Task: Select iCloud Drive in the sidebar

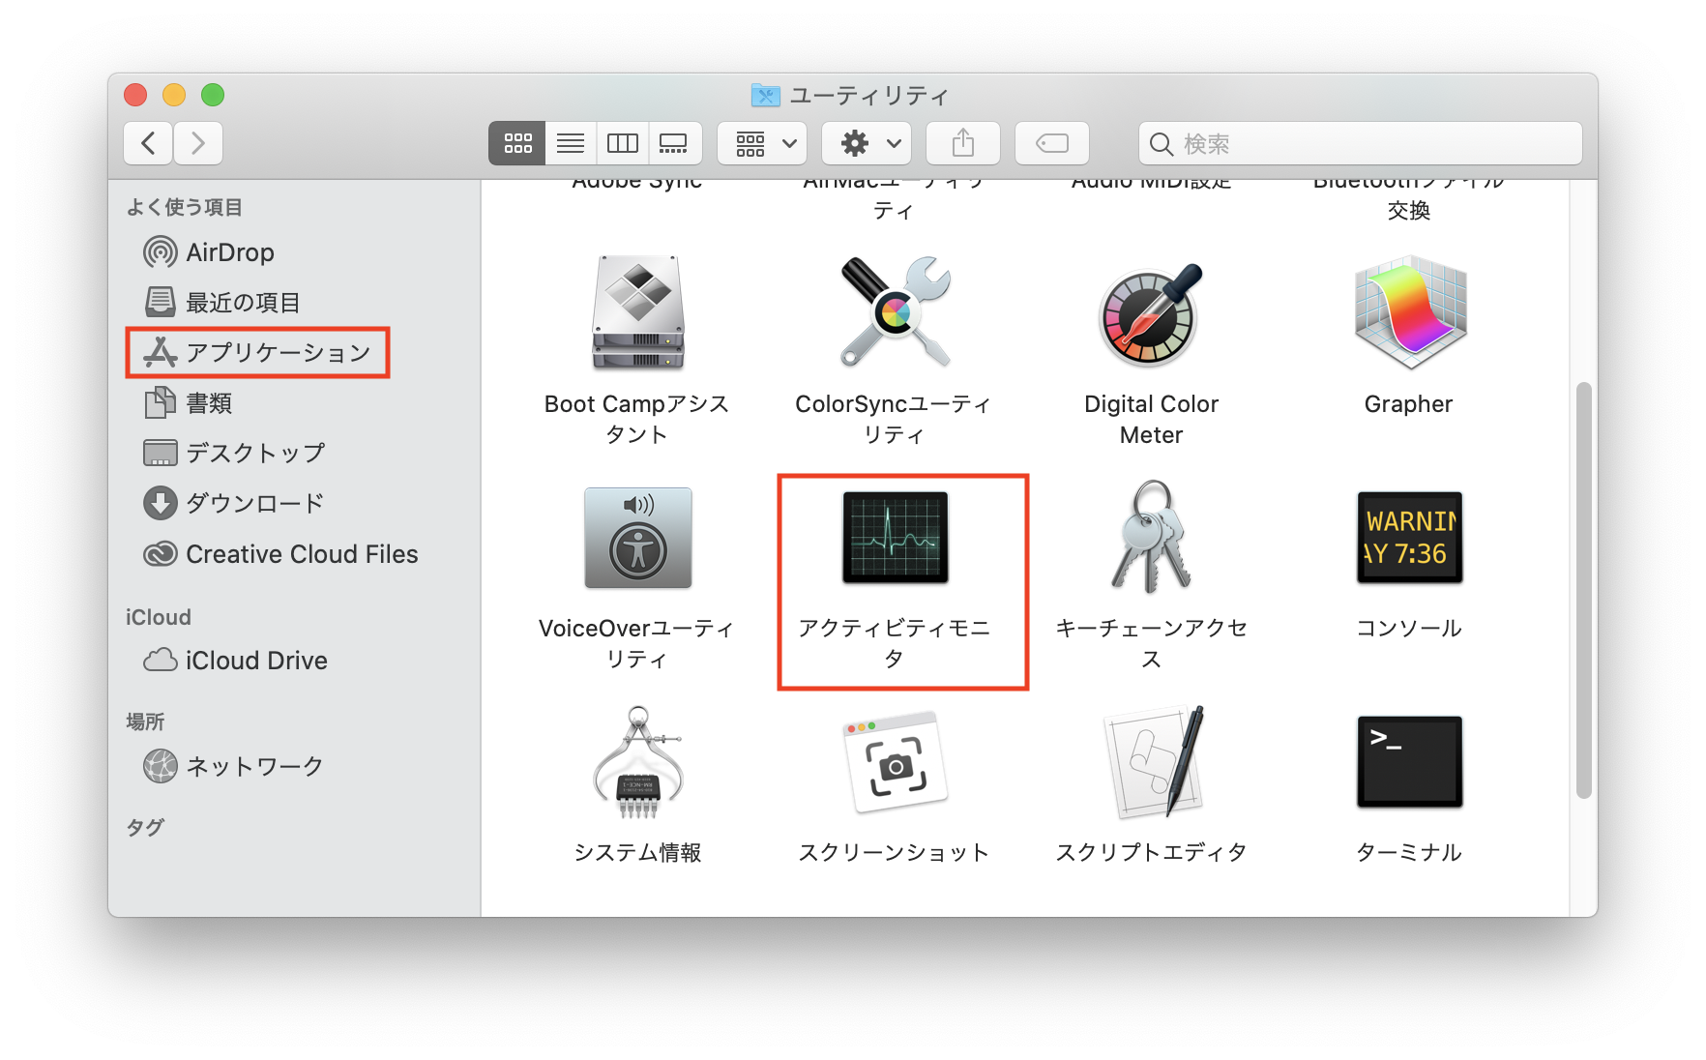Action: click(236, 661)
